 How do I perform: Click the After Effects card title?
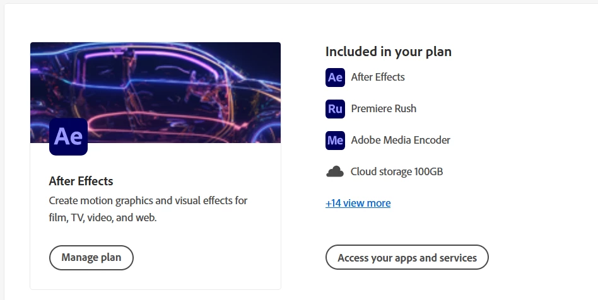81,181
